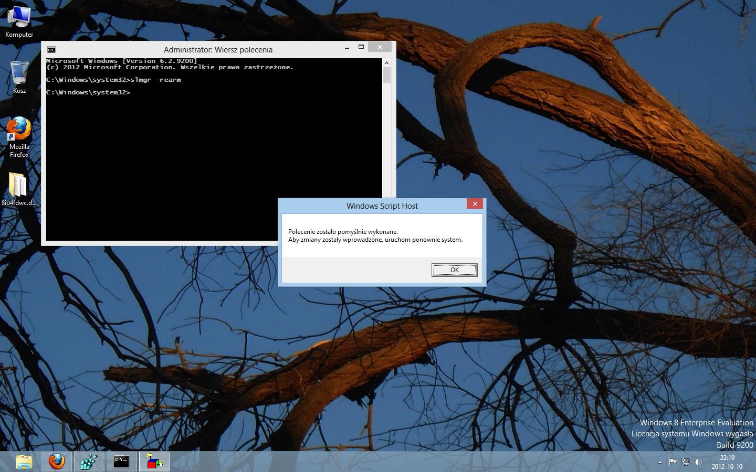Open the volume speaker tray icon
The image size is (756, 472).
point(698,462)
